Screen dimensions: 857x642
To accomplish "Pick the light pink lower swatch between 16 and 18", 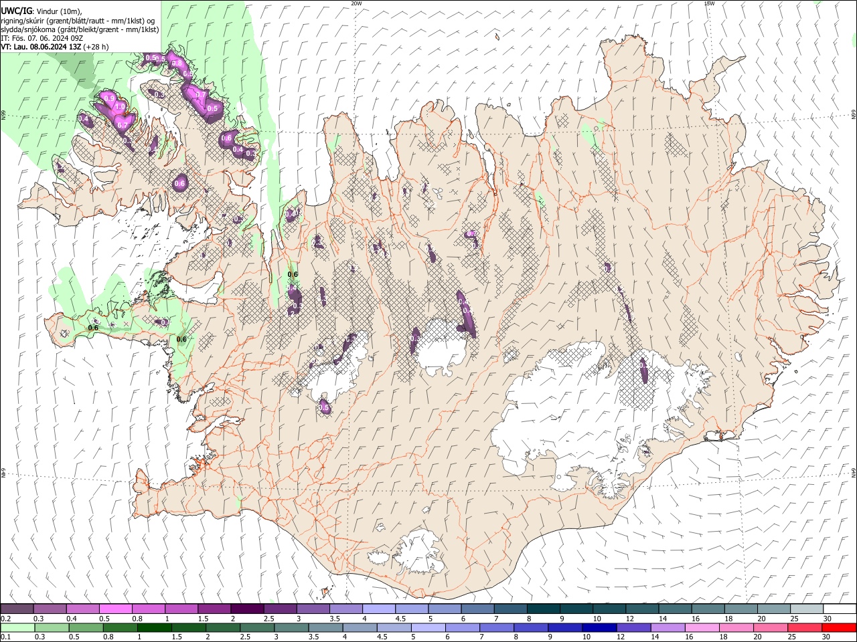I will click(x=702, y=627).
